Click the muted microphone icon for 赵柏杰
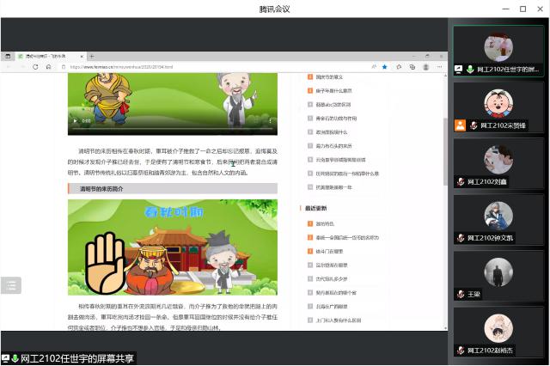 (x=461, y=351)
